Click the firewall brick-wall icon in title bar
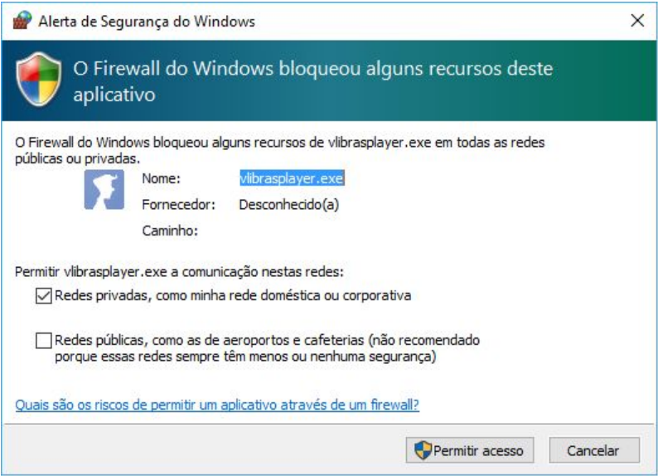658x476 pixels. (22, 20)
